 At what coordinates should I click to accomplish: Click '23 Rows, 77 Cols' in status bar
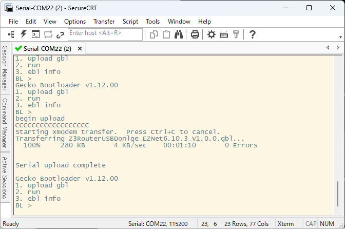[246, 224]
